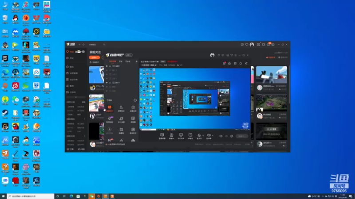Image resolution: width=355 pixels, height=199 pixels.
Task: Open the triangle menu in companion title bar
Action: (x=231, y=55)
